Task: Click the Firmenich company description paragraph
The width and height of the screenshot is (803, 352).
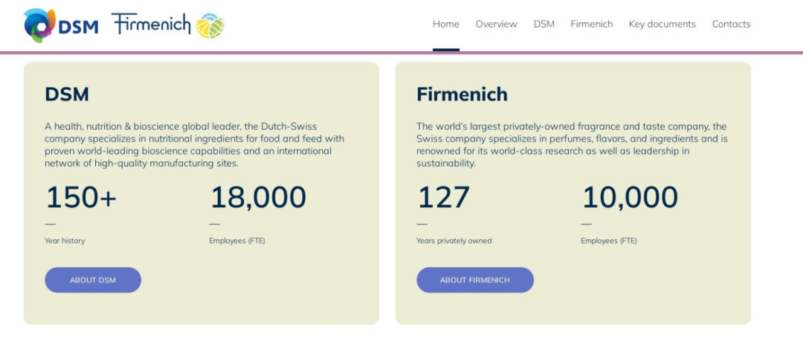Action: (x=572, y=145)
